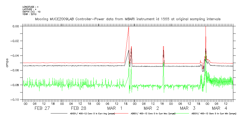
Task: Select the 'In Curr Max (amps)' legend entry
Action: click(152, 113)
